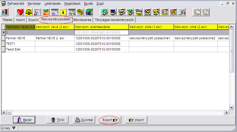
Task: Open the yellow information icon
Action: pyautogui.click(x=63, y=12)
